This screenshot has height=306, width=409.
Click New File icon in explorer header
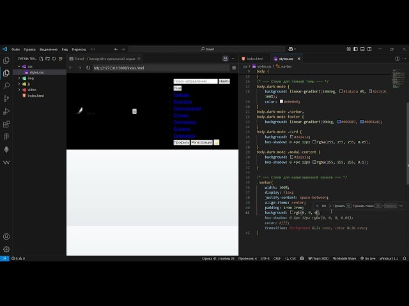(41, 59)
